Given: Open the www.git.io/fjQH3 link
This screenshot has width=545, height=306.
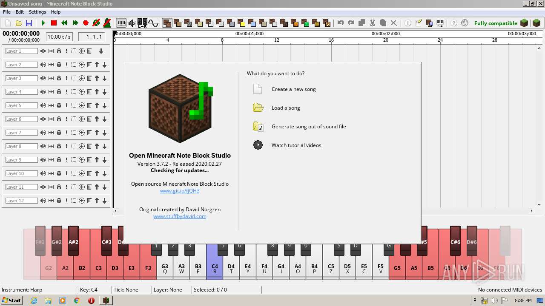Looking at the screenshot, I should [x=180, y=191].
